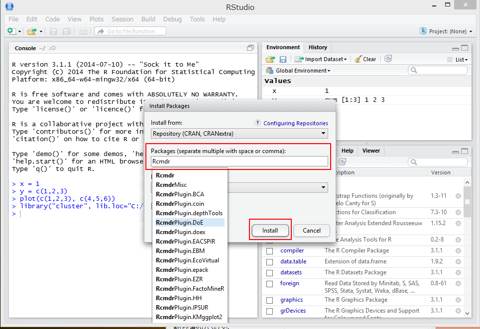The width and height of the screenshot is (480, 329).
Task: Click the question mark help icon in dialog
Action: pyautogui.click(x=257, y=123)
